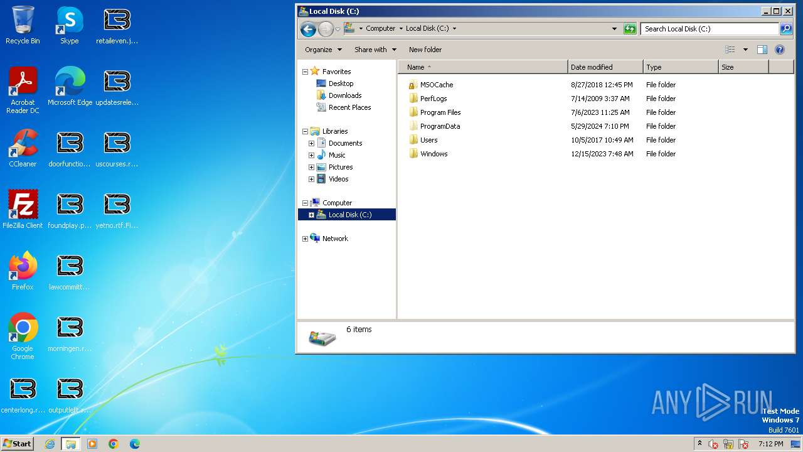Open the Organize menu

(x=324, y=50)
